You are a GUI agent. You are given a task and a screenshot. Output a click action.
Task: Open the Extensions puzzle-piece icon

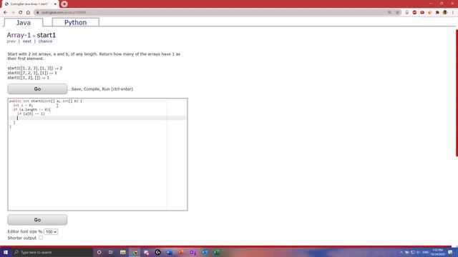[x=437, y=13]
